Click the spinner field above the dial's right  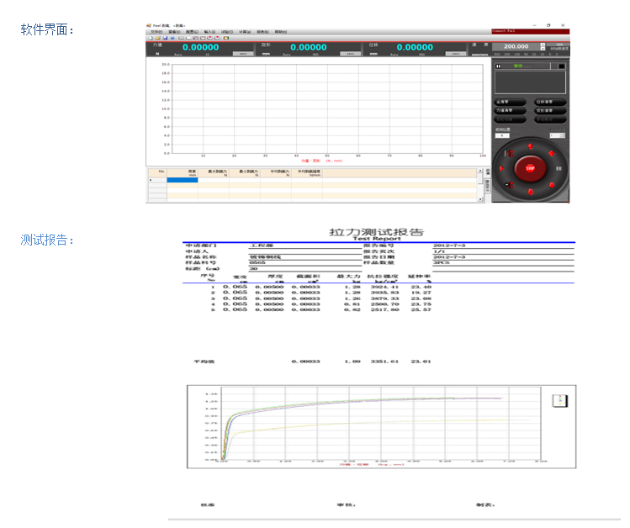558,135
